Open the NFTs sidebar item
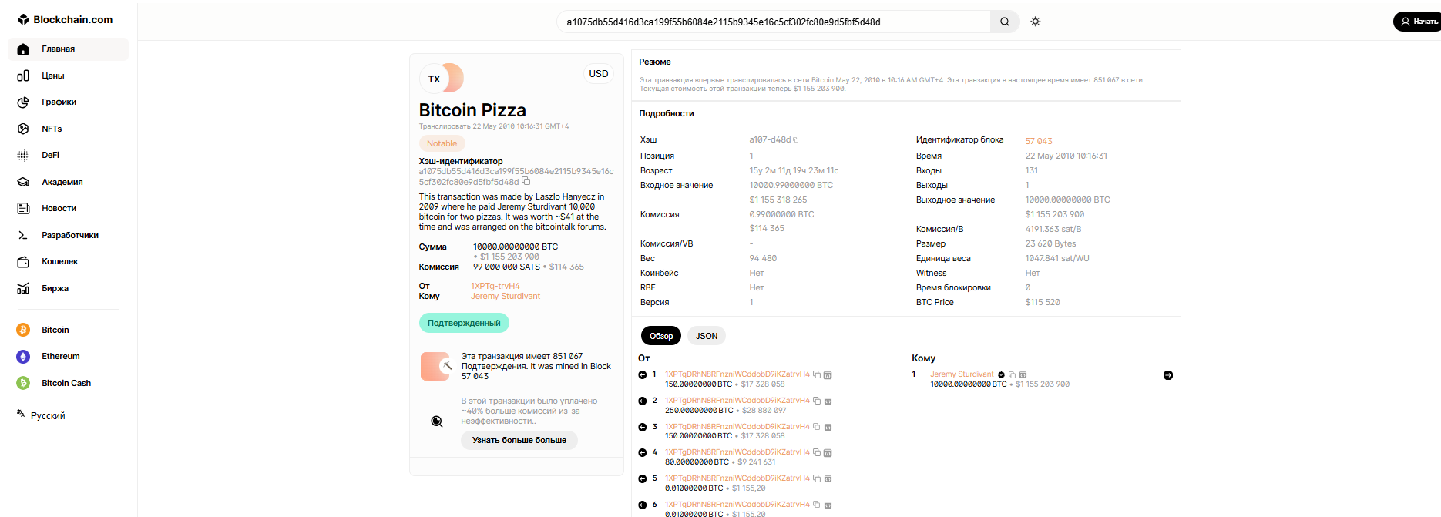This screenshot has width=1441, height=517. pyautogui.click(x=51, y=129)
